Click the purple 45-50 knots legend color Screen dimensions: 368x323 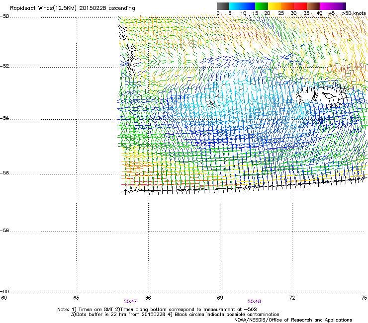pos(339,6)
